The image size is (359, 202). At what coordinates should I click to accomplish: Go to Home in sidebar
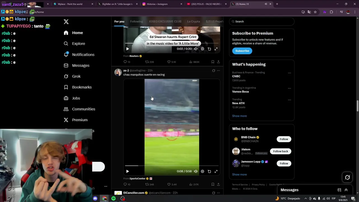pyautogui.click(x=73, y=33)
